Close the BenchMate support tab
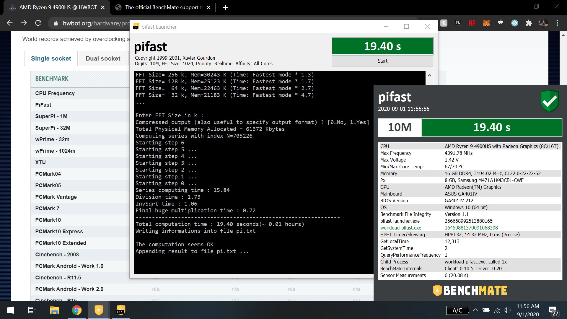Viewport: 567px width, 319px height. pyautogui.click(x=208, y=7)
